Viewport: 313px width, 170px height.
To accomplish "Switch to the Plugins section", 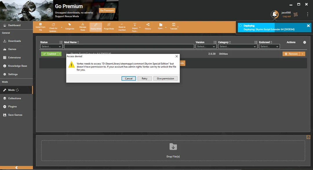I will coord(13,107).
